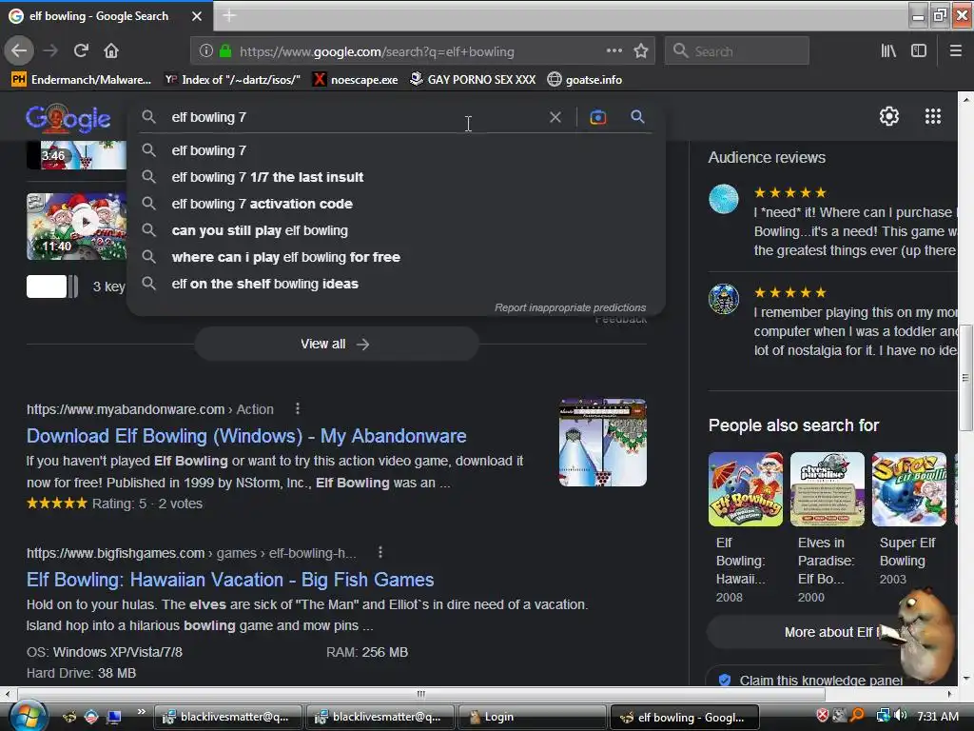Open Elves in Paradise 2000 card
The image size is (974, 731).
pos(827,527)
